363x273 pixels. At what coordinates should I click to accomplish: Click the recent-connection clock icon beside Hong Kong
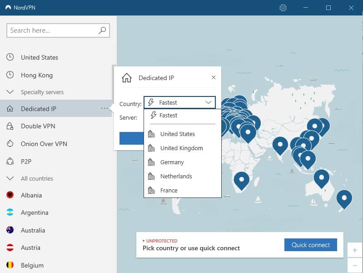coord(10,75)
